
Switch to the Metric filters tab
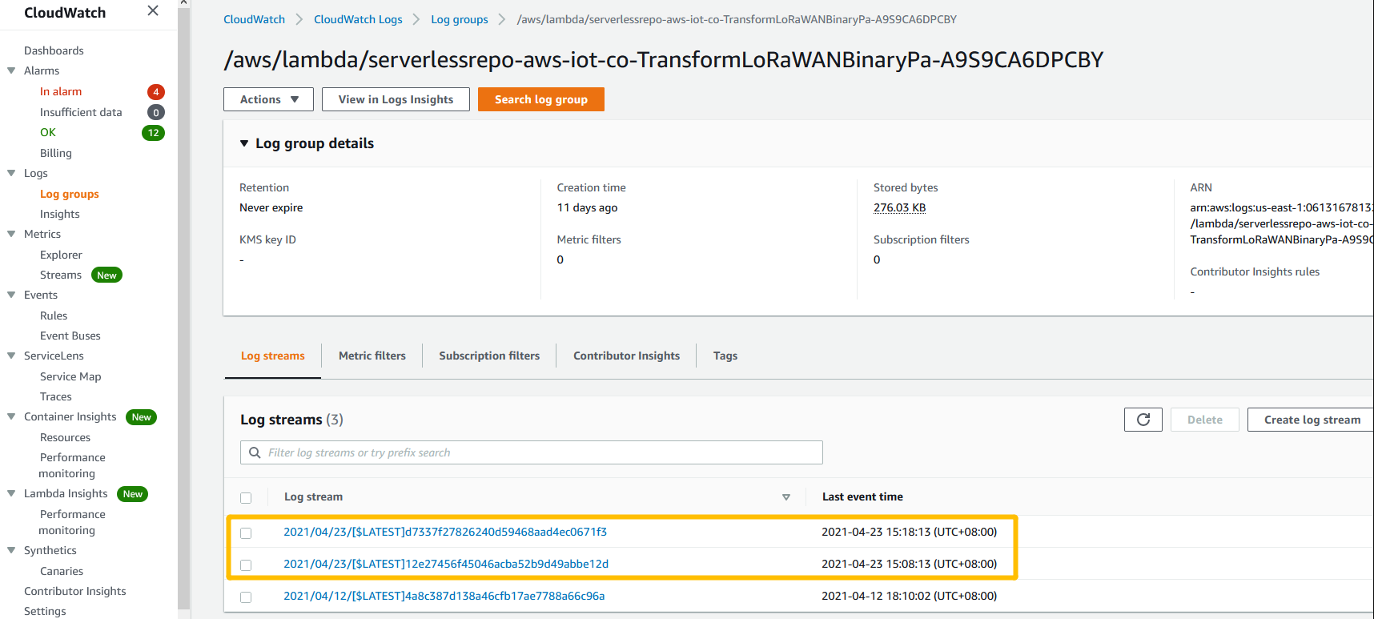point(372,356)
